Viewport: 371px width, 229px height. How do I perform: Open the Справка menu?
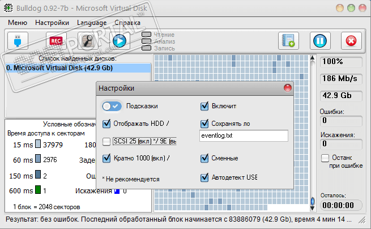click(127, 23)
